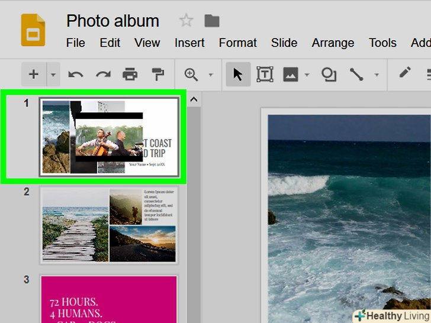Select slide 2 beach boardwalk thumbnail

click(109, 225)
